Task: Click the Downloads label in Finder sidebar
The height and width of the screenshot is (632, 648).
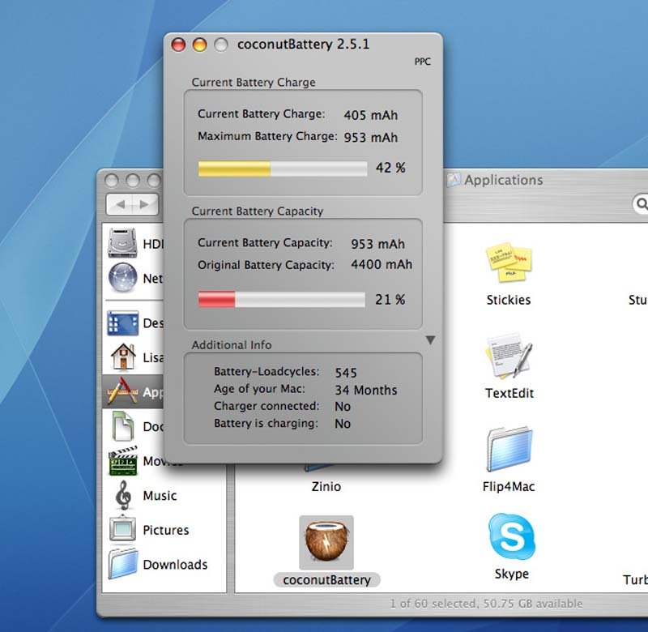Action: tap(175, 564)
